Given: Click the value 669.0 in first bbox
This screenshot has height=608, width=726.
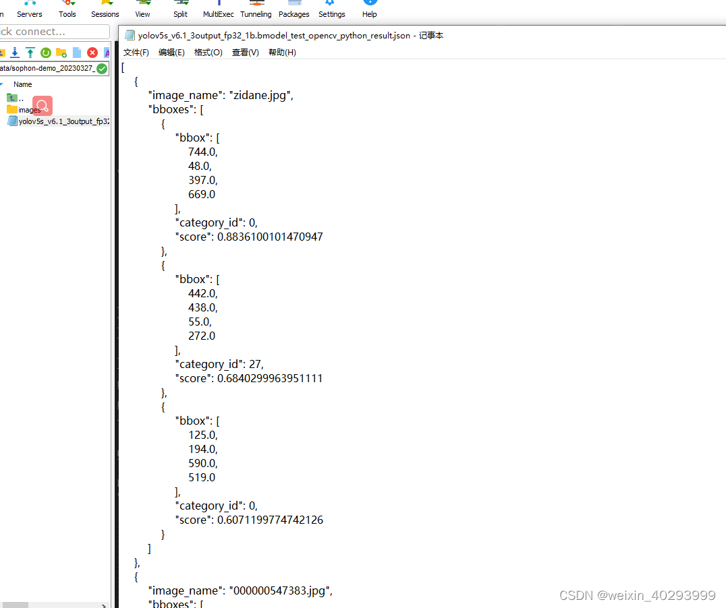Looking at the screenshot, I should (x=202, y=194).
